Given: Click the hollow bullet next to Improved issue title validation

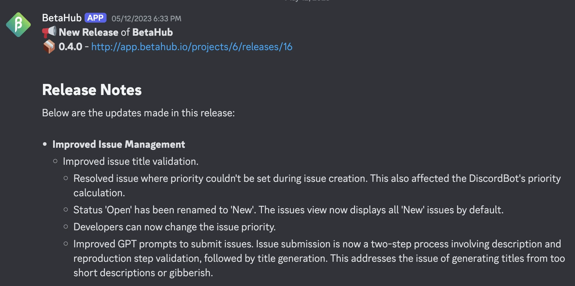Looking at the screenshot, I should [x=56, y=161].
